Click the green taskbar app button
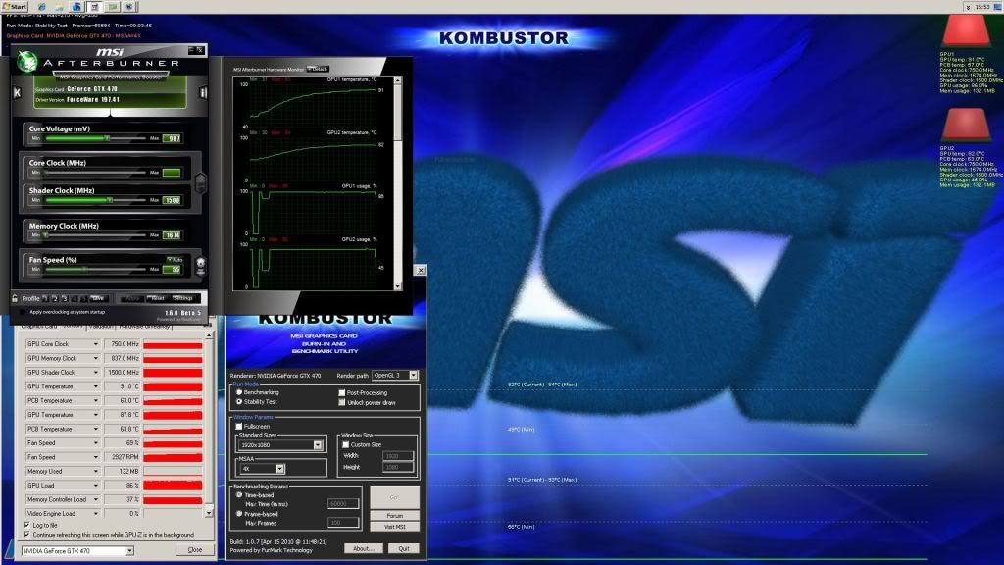1004x565 pixels. [x=113, y=7]
